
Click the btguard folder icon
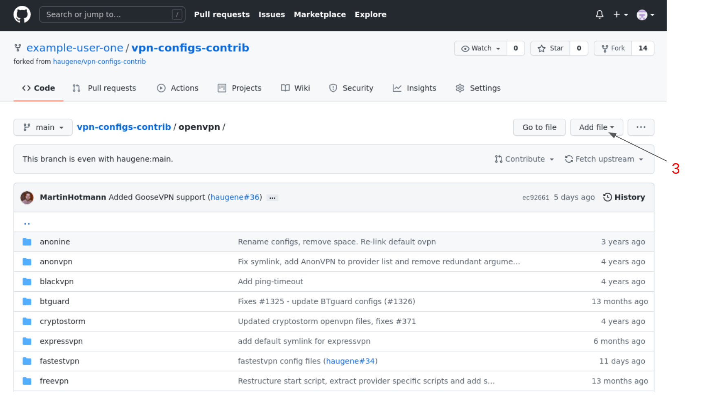pyautogui.click(x=27, y=302)
